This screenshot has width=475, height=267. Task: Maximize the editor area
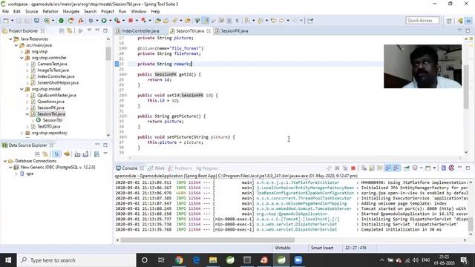[468, 30]
